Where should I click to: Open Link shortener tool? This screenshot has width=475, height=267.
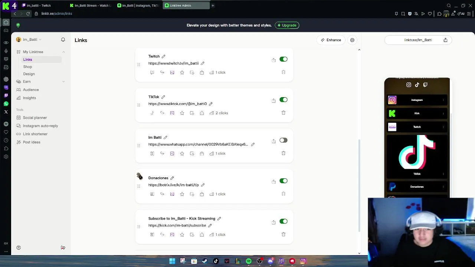(35, 134)
